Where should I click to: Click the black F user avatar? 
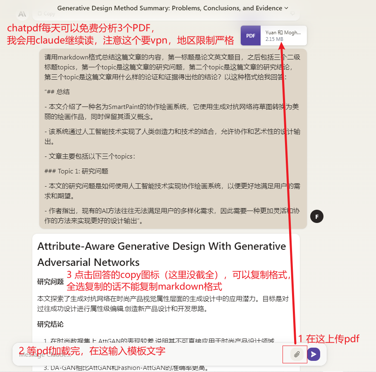coord(317,216)
